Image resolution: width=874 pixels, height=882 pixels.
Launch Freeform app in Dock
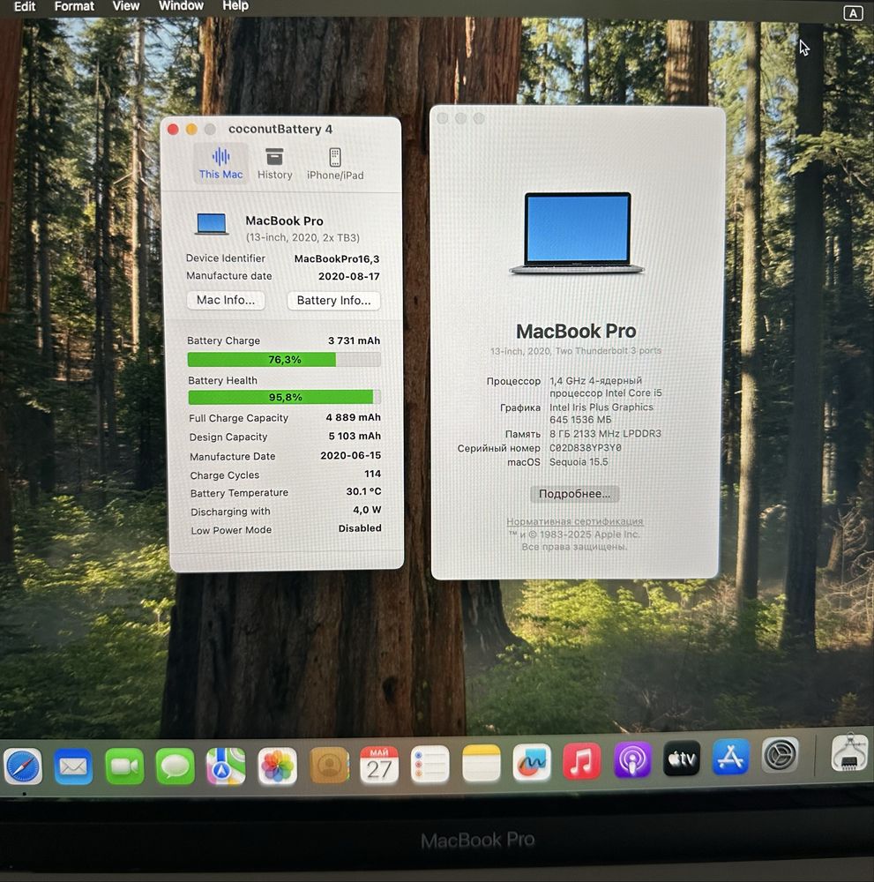coord(532,763)
